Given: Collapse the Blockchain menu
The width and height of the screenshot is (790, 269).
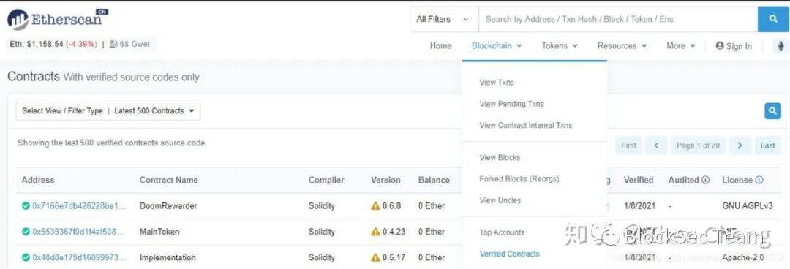Looking at the screenshot, I should (496, 46).
